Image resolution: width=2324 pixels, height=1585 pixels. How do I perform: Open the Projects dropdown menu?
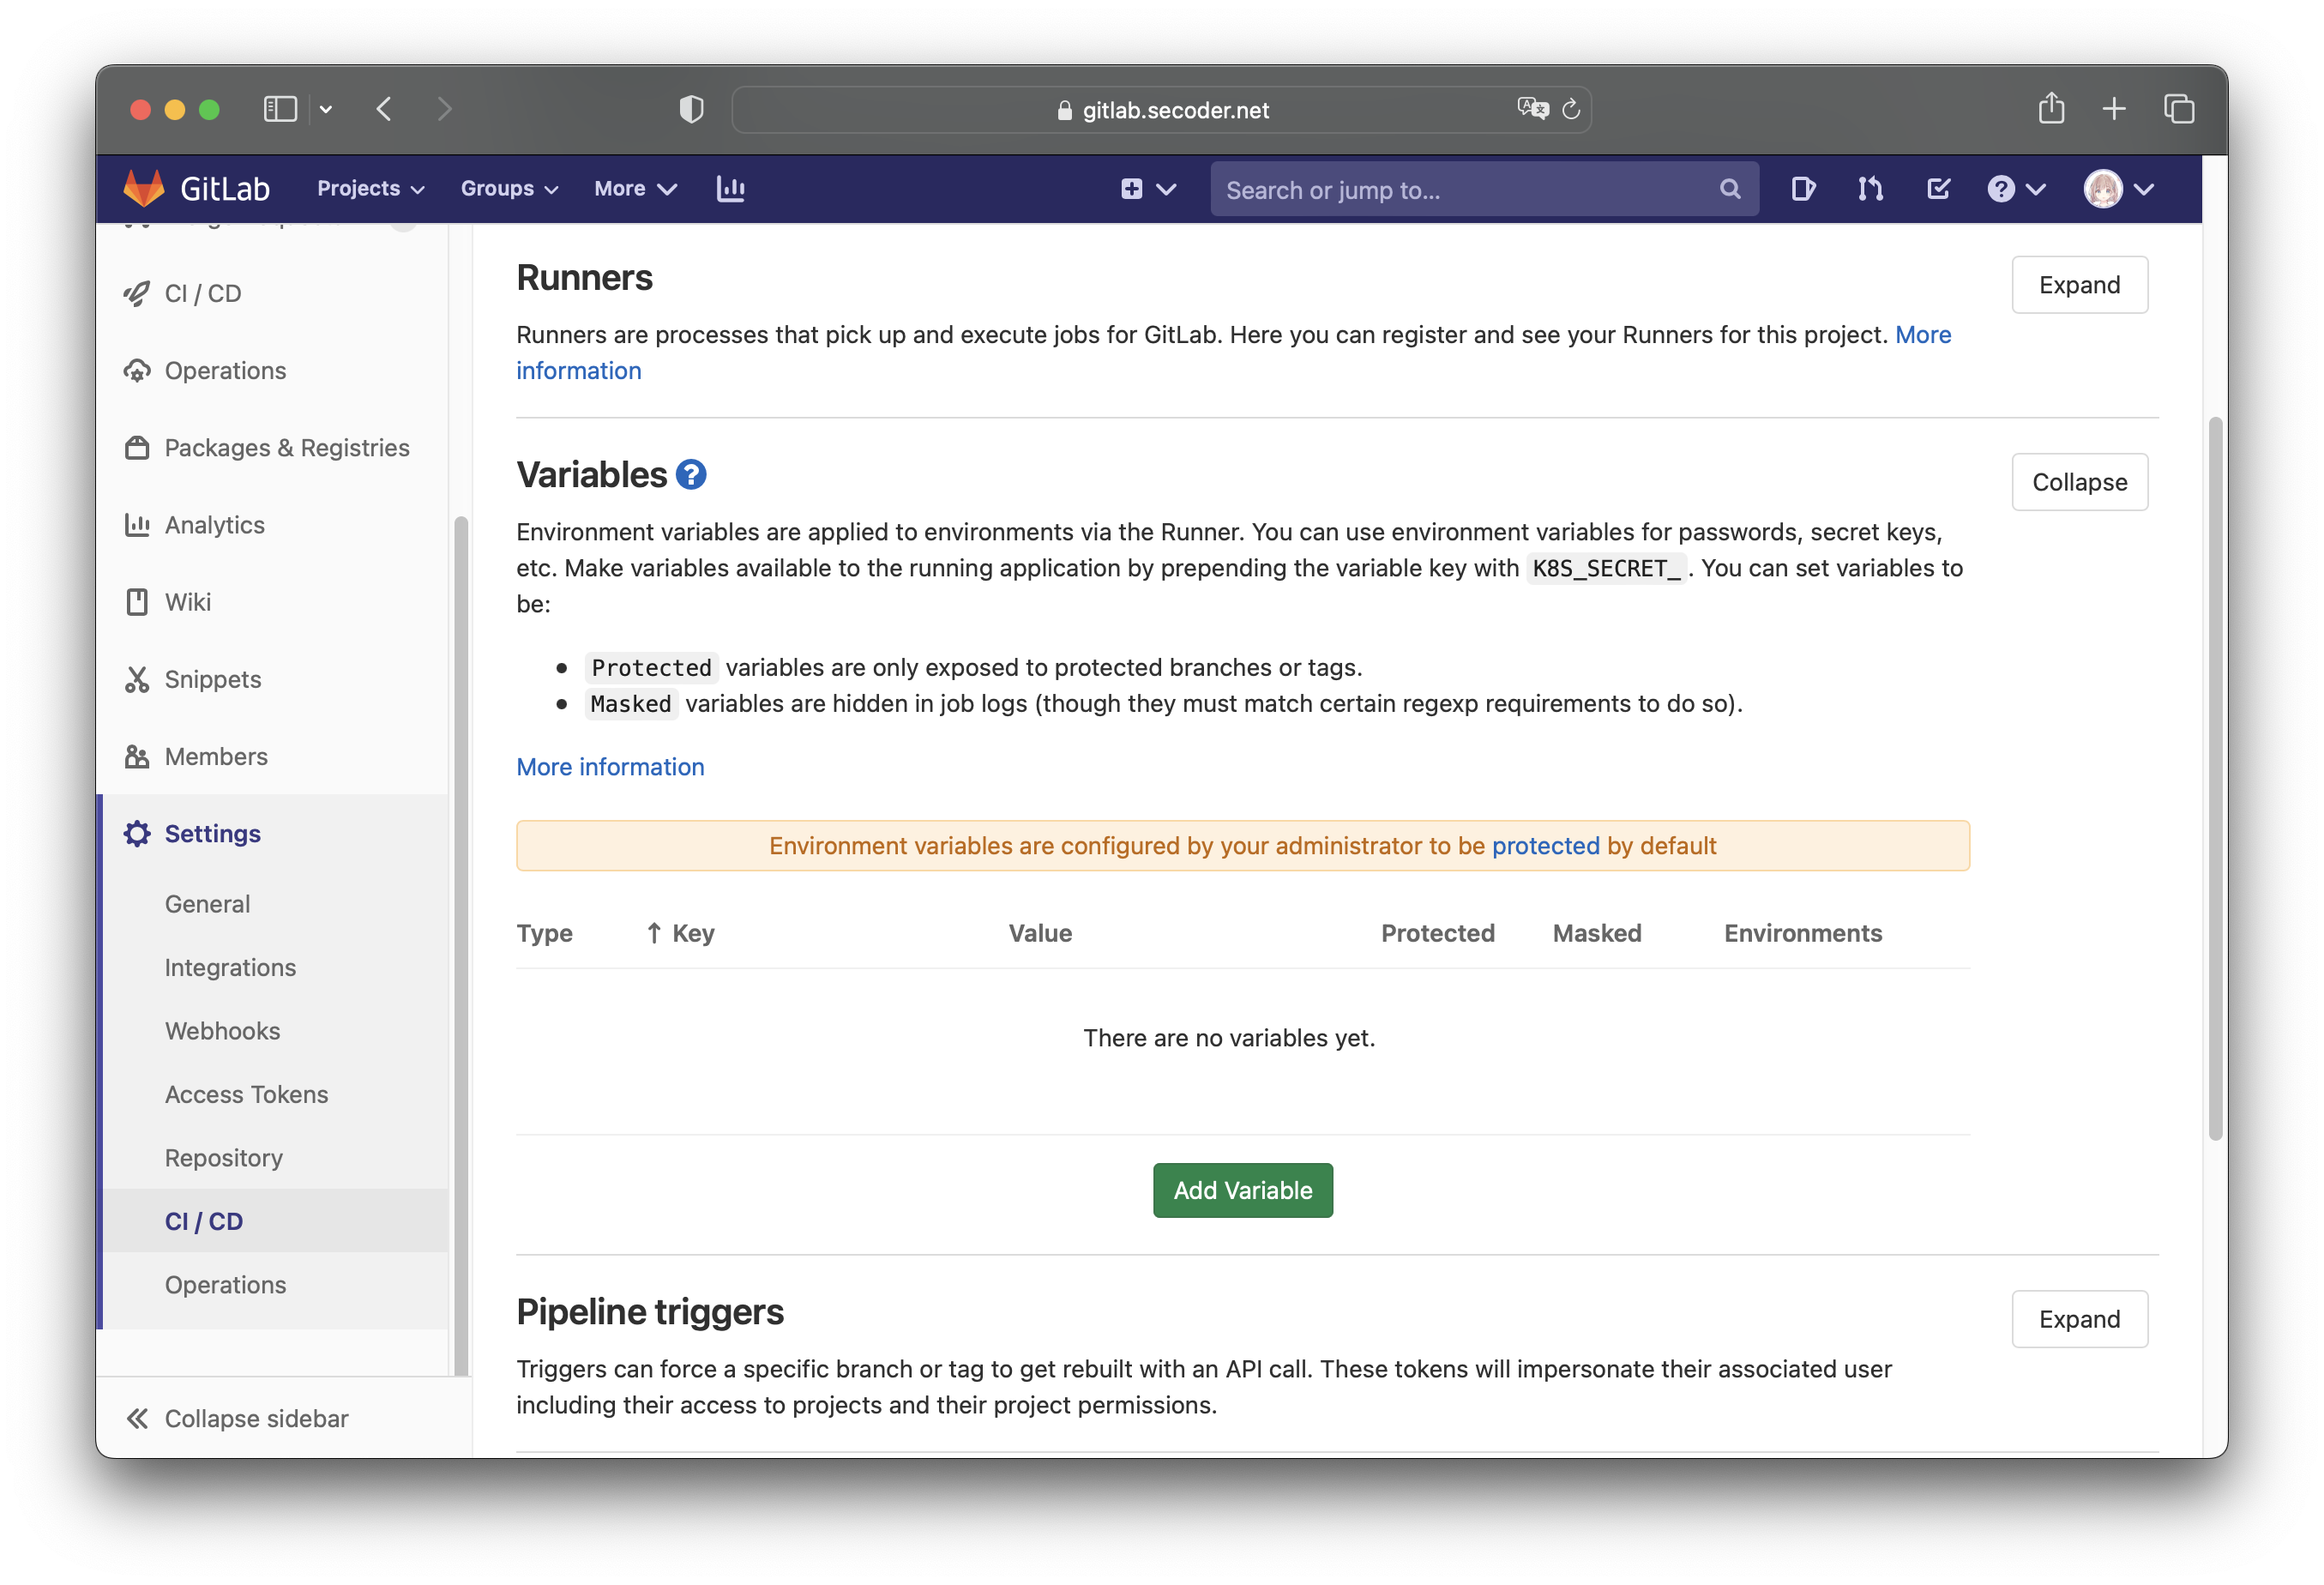point(370,188)
